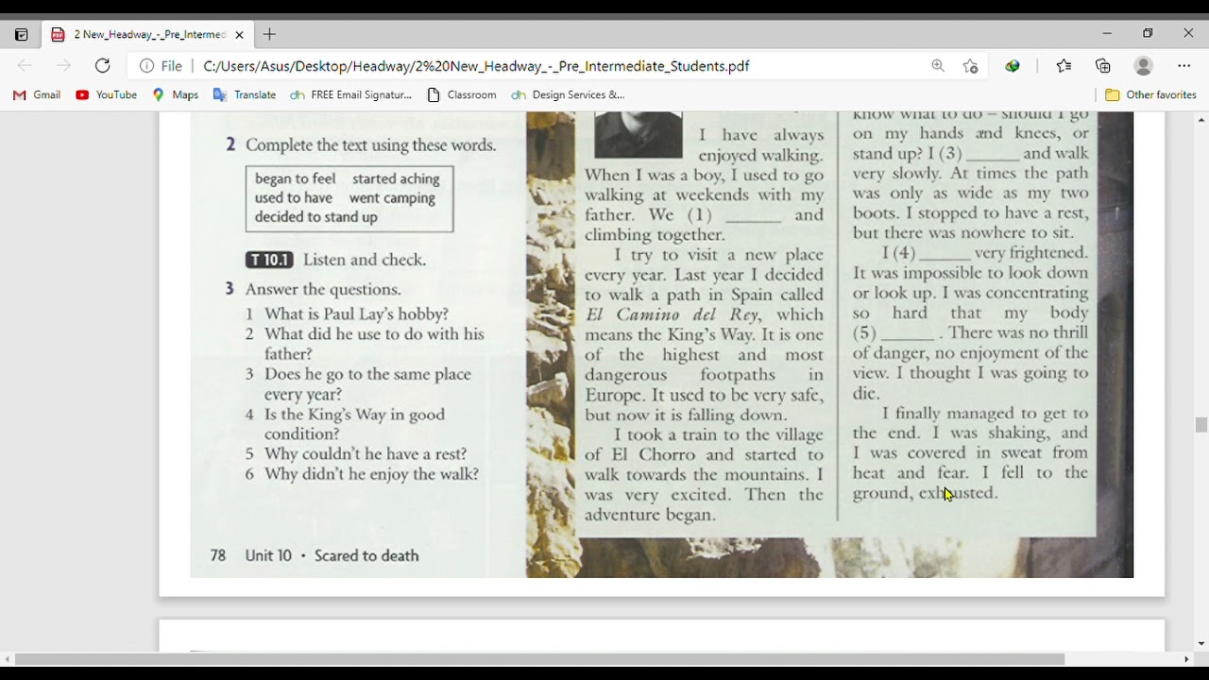
Task: Click blank (5) after "my body"
Action: coord(908,335)
